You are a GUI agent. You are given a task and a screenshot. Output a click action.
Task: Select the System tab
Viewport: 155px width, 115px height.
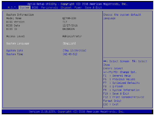click(x=25, y=7)
